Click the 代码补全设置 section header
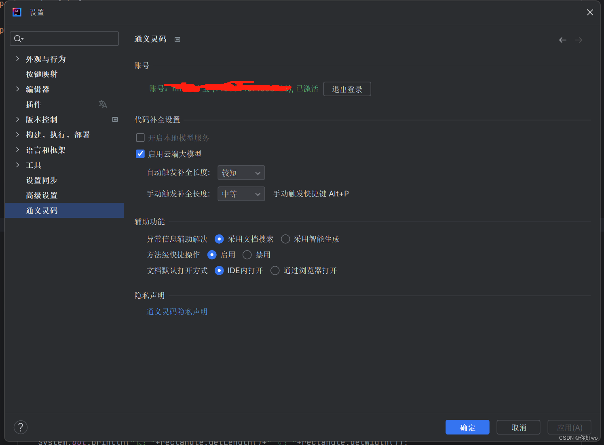604x445 pixels. tap(157, 120)
